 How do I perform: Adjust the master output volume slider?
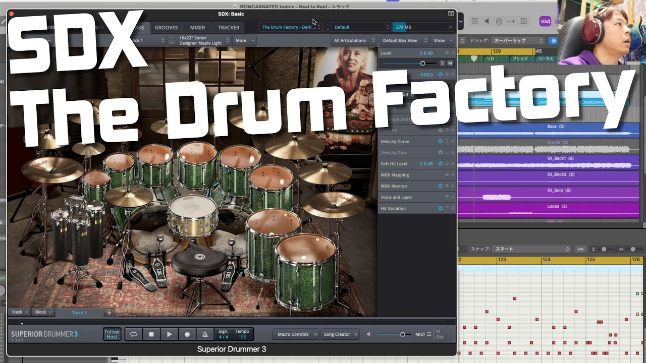(x=394, y=334)
